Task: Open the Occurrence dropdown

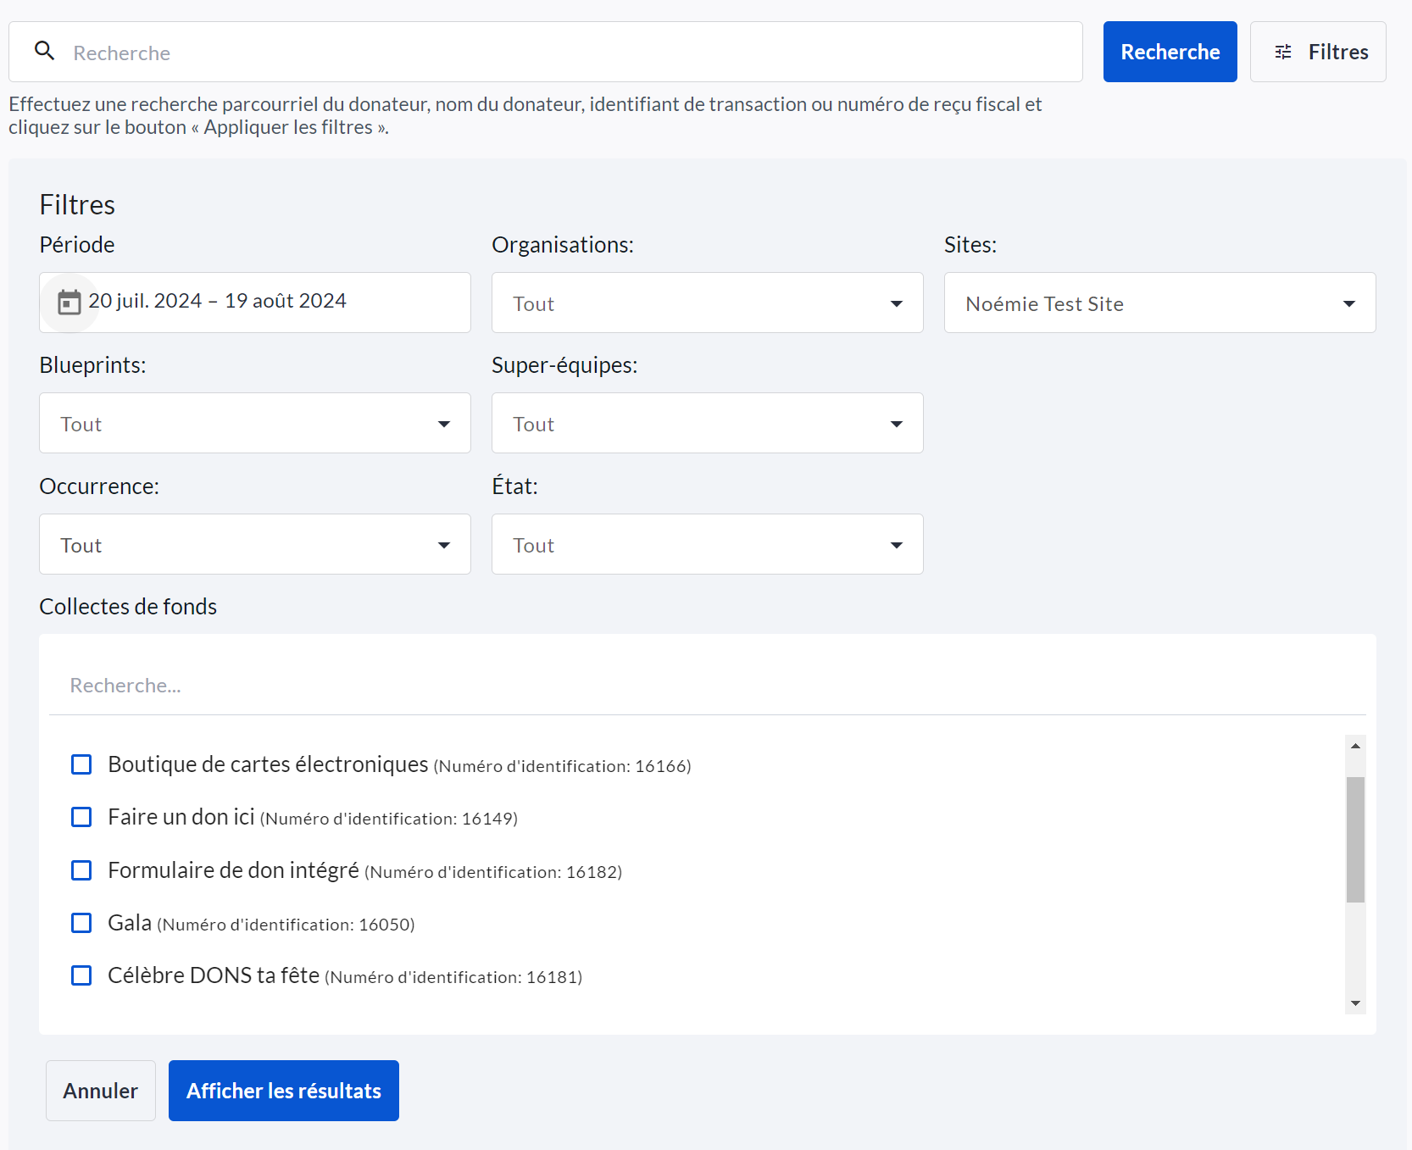Action: pos(254,544)
